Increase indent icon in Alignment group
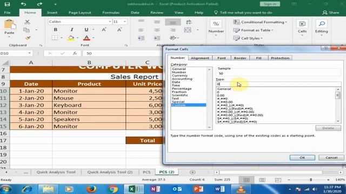The width and height of the screenshot is (346, 194). [157, 38]
